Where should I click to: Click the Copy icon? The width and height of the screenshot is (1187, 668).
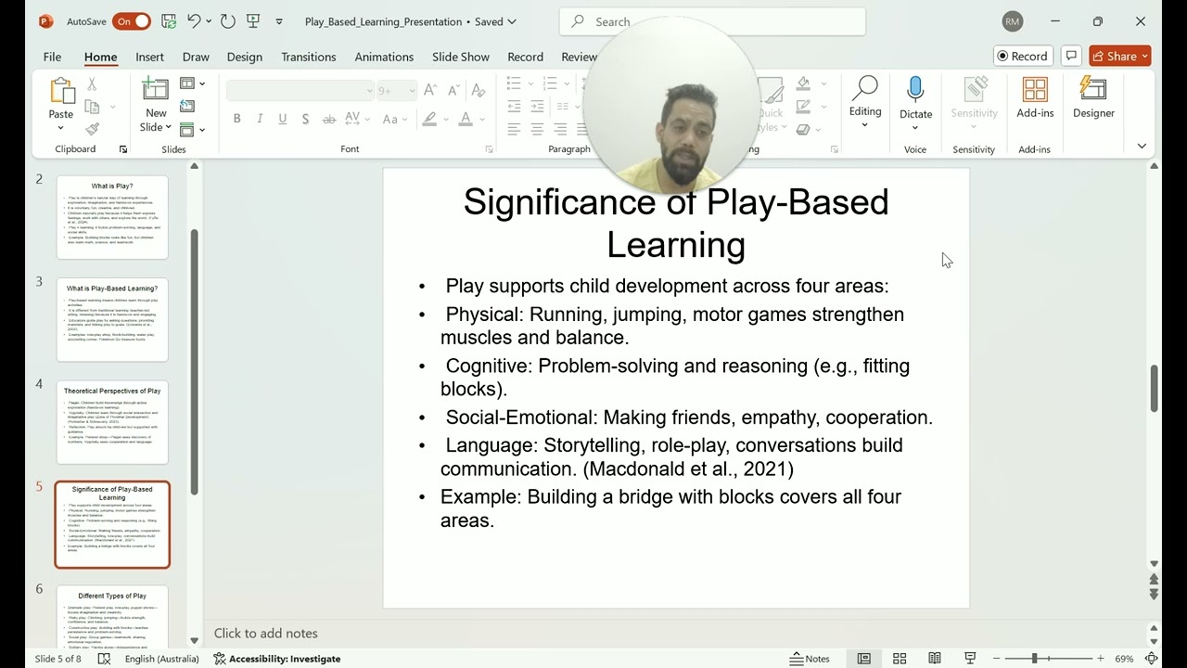point(92,107)
